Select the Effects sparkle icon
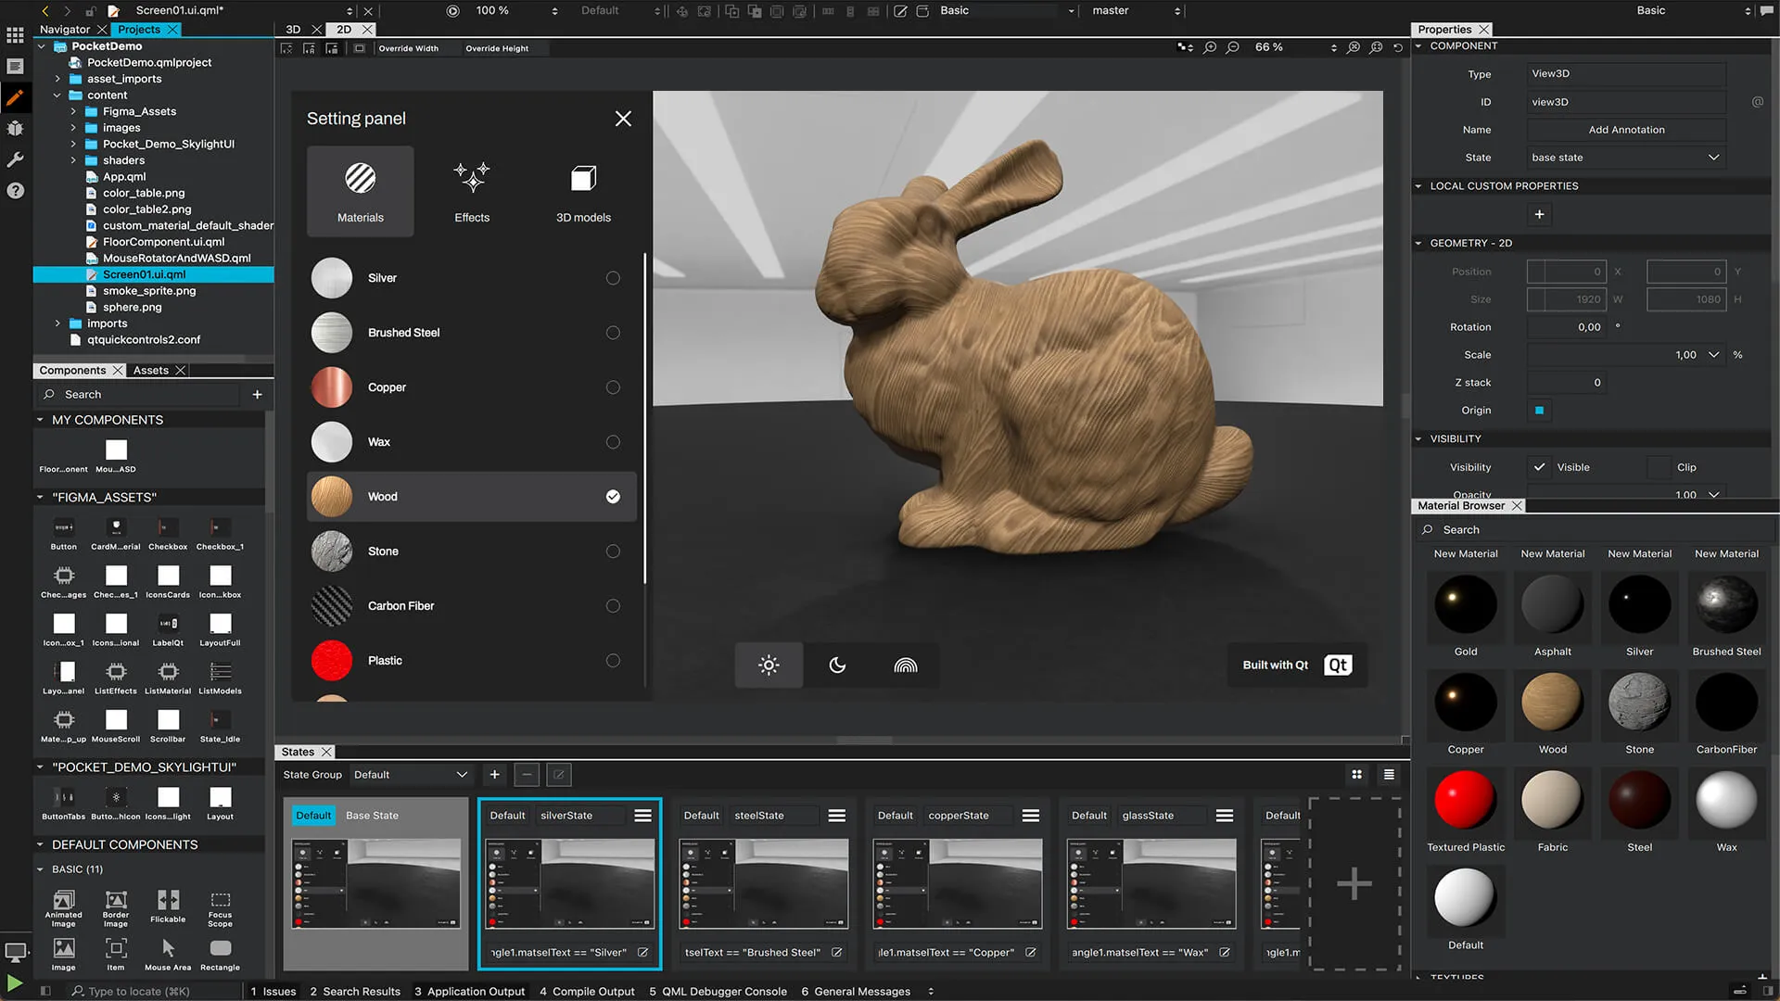 (x=471, y=177)
